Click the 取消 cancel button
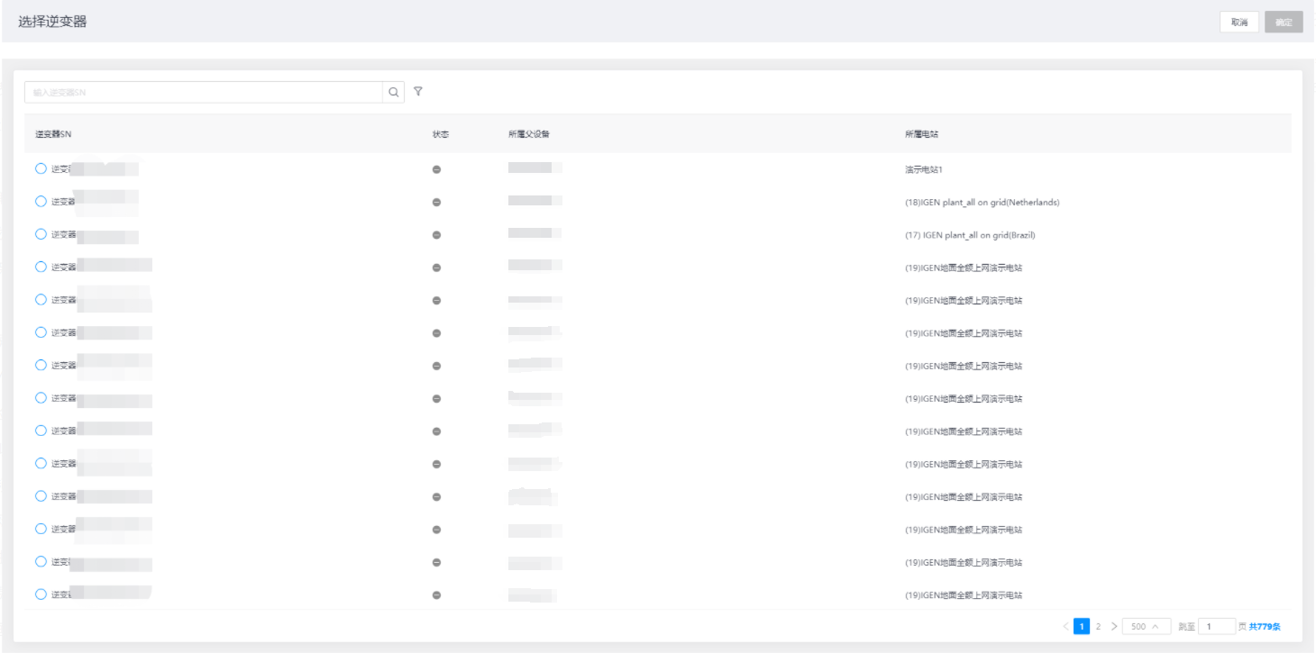Screen dimensions: 1316x653 click(1238, 23)
